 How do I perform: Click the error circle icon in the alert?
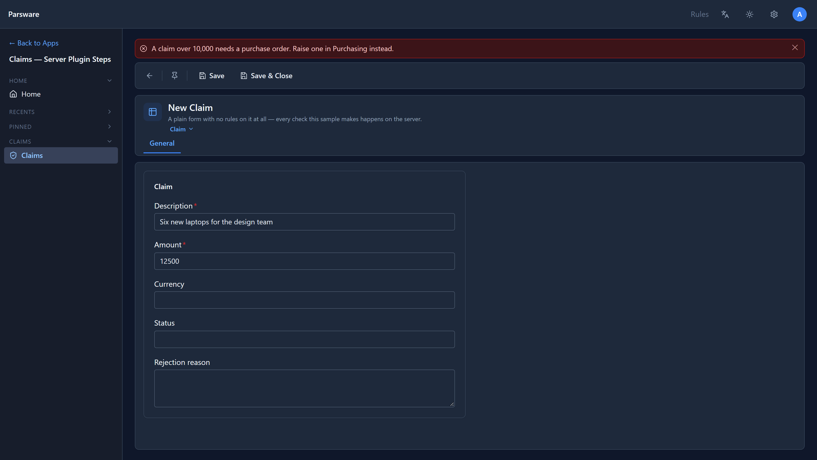143,49
